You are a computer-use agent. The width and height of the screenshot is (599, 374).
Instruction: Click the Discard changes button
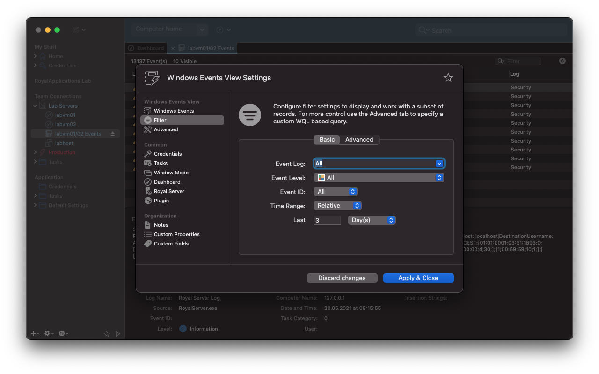pyautogui.click(x=342, y=278)
